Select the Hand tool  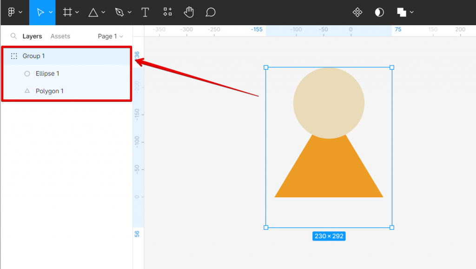click(x=189, y=13)
